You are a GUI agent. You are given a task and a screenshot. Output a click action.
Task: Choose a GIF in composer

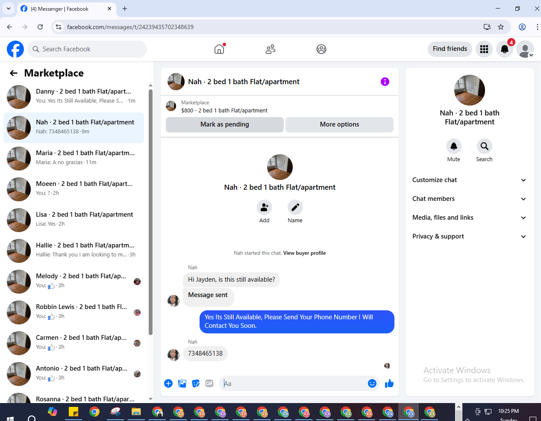tap(209, 383)
